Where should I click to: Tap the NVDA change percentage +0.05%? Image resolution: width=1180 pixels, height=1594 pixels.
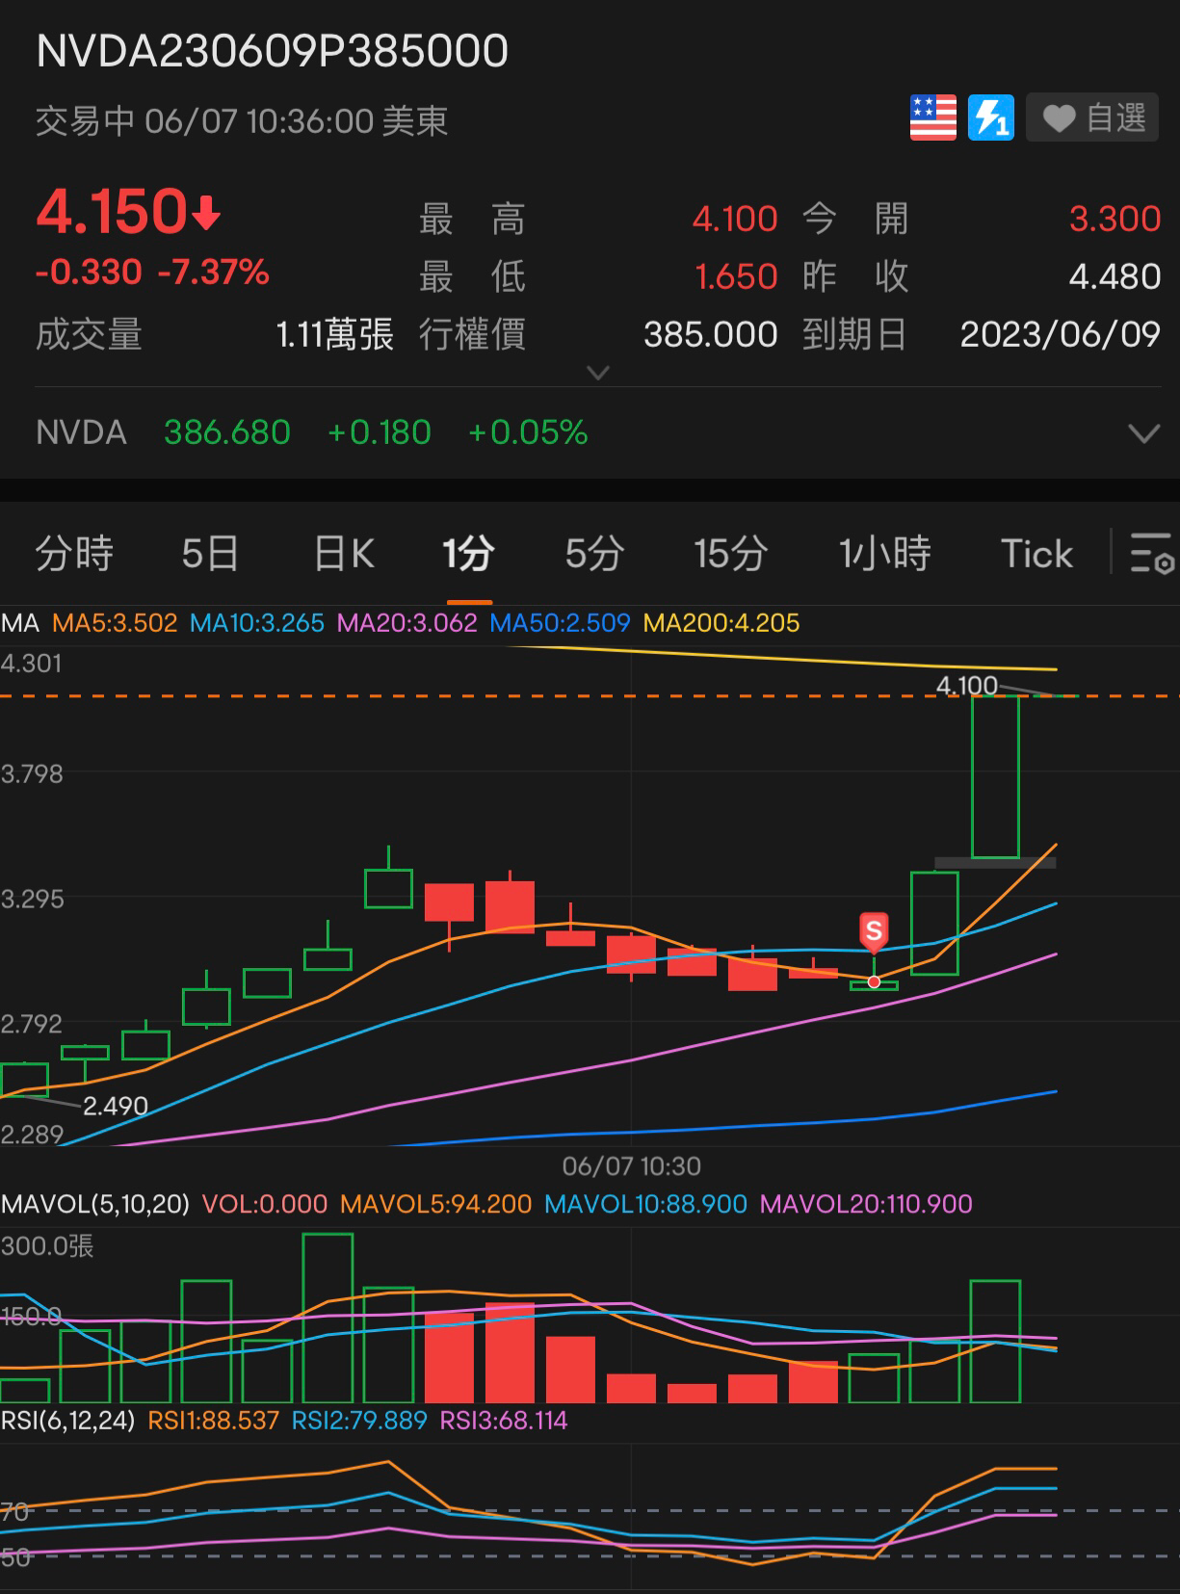coord(528,432)
